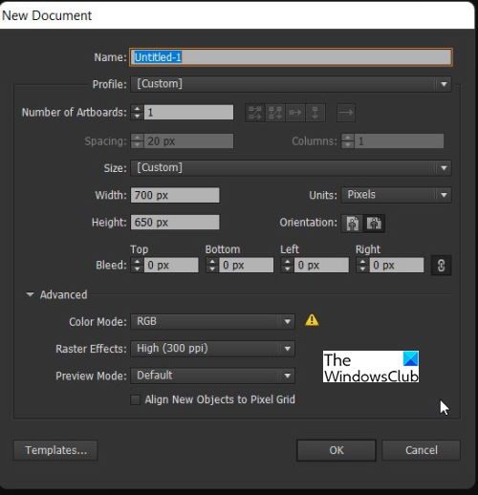
Task: Select Landscape orientation icon
Action: [x=374, y=223]
